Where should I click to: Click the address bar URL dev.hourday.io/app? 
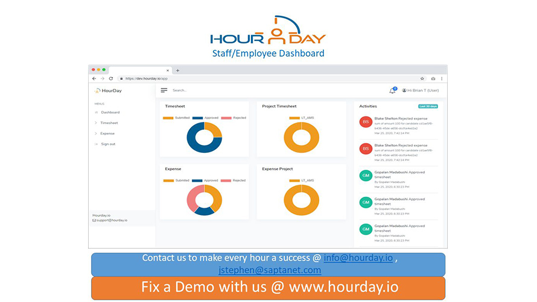(x=146, y=79)
